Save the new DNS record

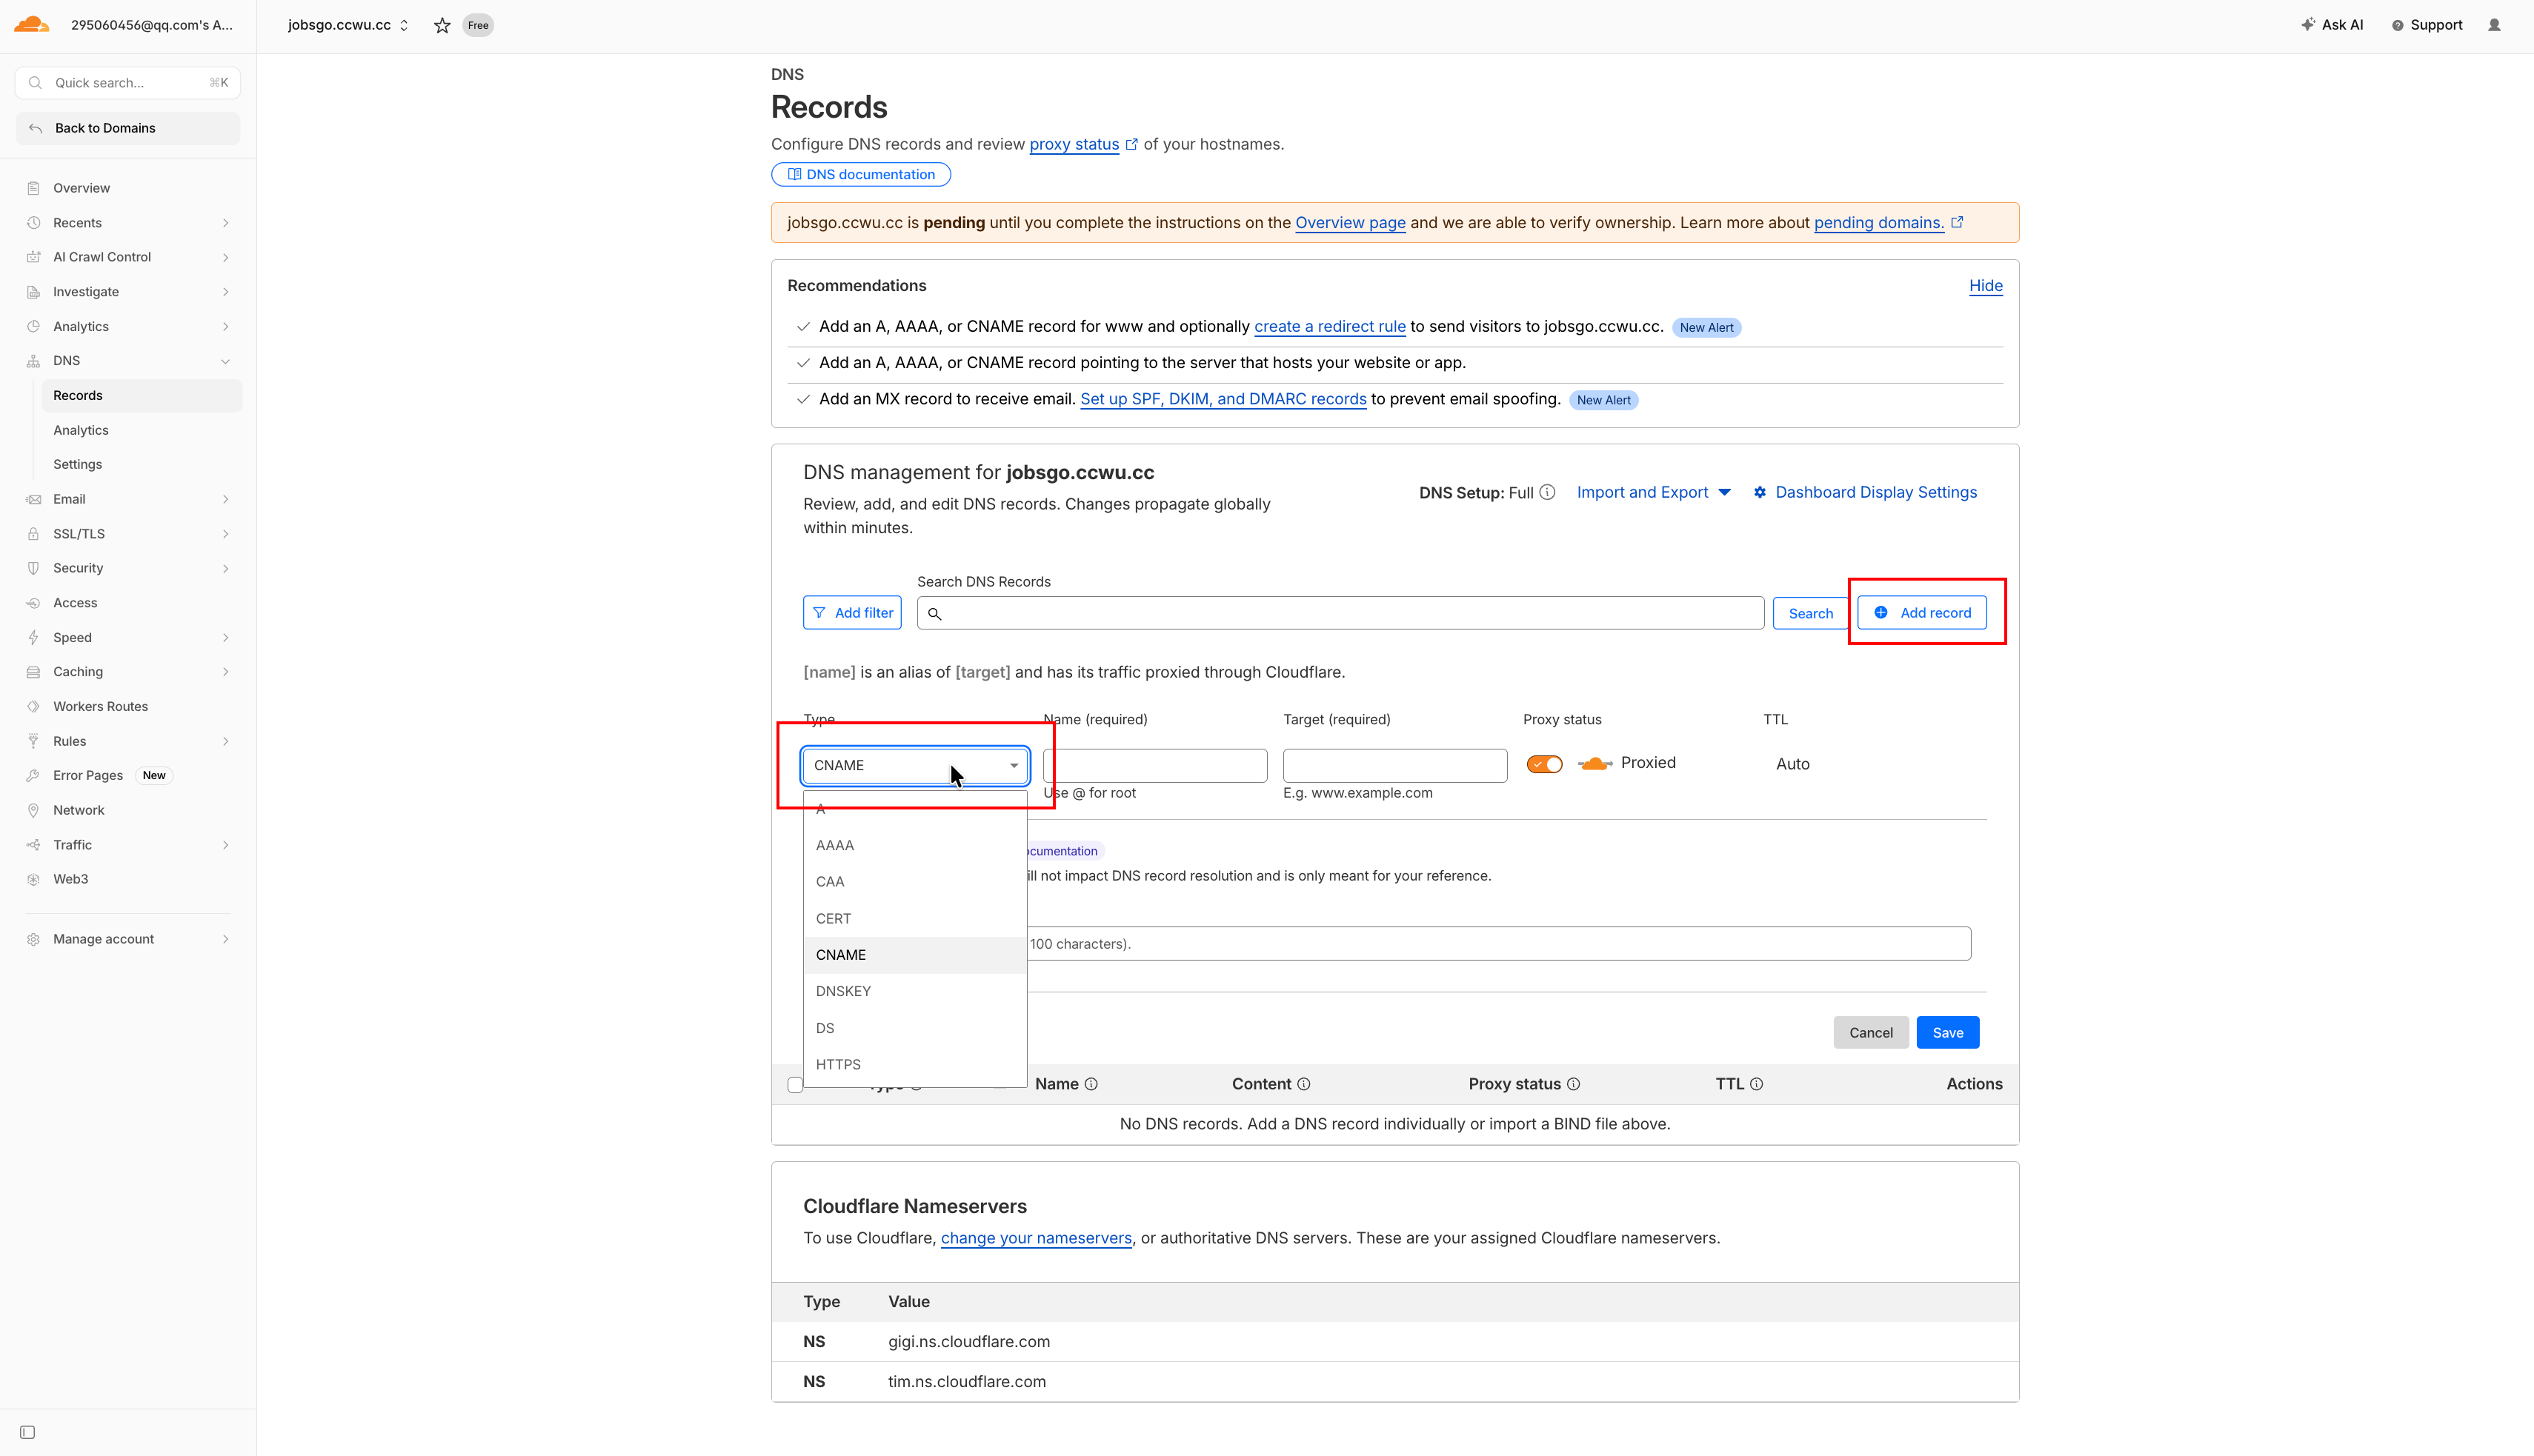click(x=1948, y=1032)
